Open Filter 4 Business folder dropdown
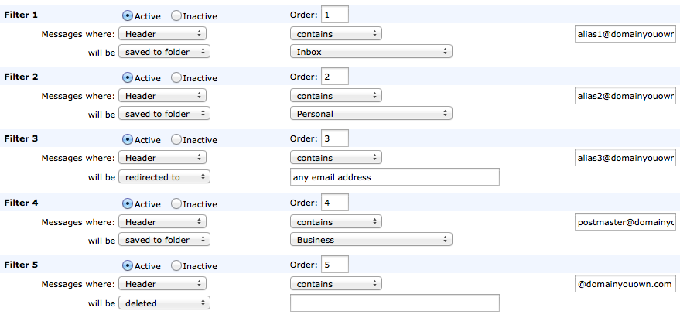Image resolution: width=680 pixels, height=318 pixels. tap(371, 240)
